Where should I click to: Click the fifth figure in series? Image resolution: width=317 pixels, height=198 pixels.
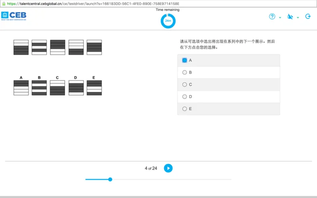94,47
